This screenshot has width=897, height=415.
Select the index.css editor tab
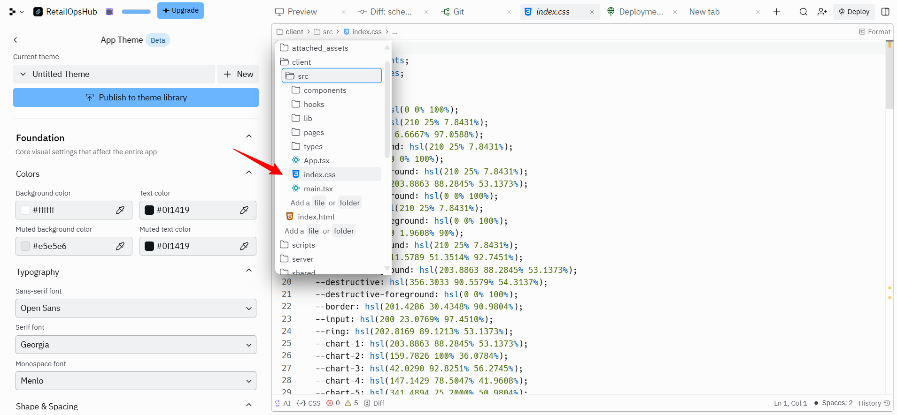(553, 12)
